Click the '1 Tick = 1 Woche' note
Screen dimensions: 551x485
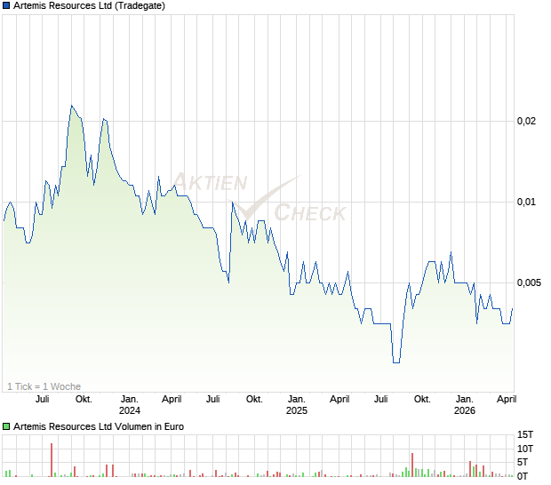coord(44,386)
